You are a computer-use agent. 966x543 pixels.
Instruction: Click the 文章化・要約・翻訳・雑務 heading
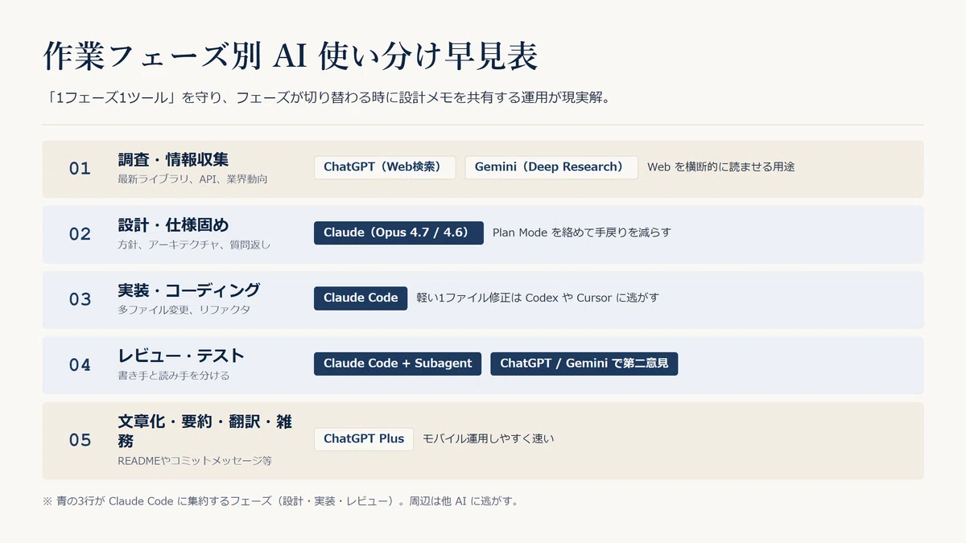(204, 431)
